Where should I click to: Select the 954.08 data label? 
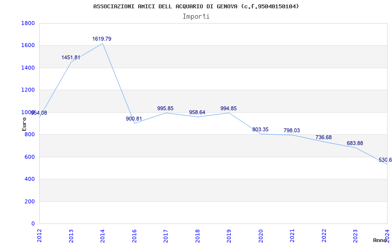click(x=39, y=113)
